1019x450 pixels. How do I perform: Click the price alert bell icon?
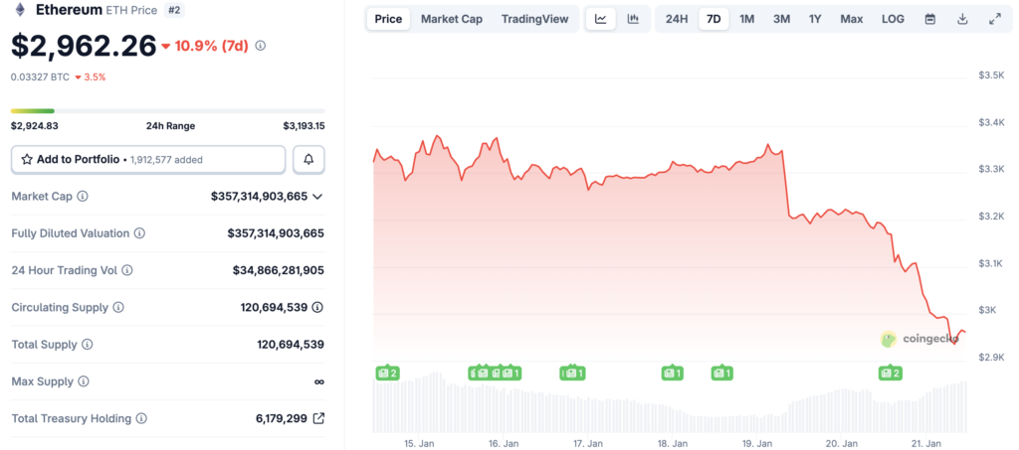(308, 160)
